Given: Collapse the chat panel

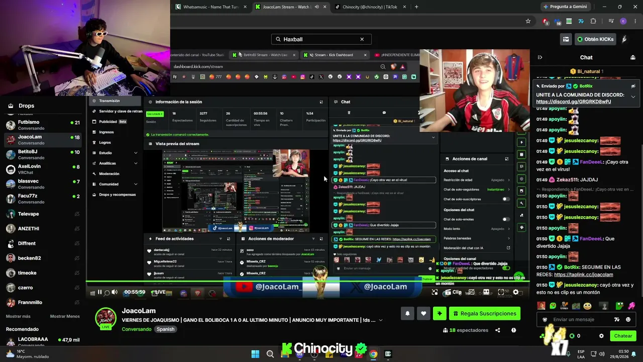Looking at the screenshot, I should (540, 57).
